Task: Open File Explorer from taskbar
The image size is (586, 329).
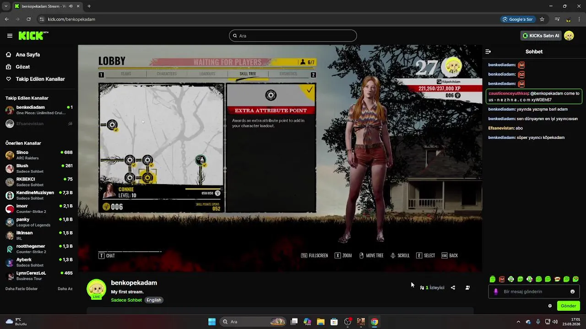Action: coord(320,322)
